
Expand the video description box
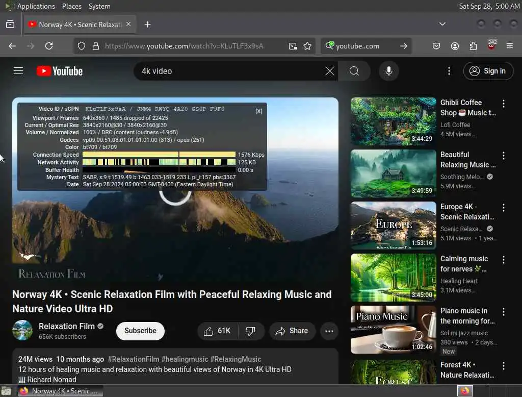175,367
